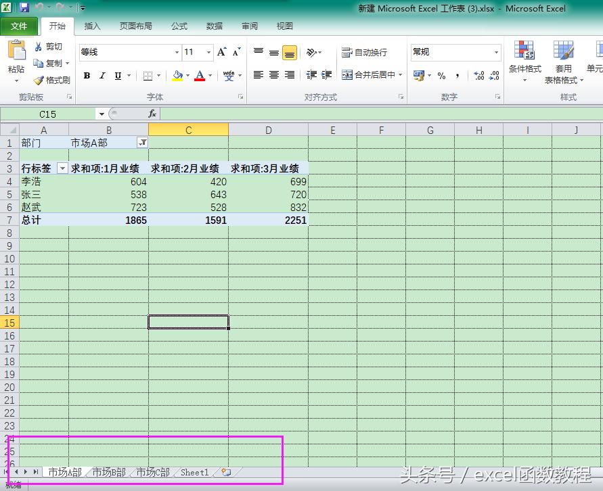Image resolution: width=603 pixels, height=491 pixels.
Task: Toggle Wrap Text (自动换行)
Action: [x=365, y=52]
